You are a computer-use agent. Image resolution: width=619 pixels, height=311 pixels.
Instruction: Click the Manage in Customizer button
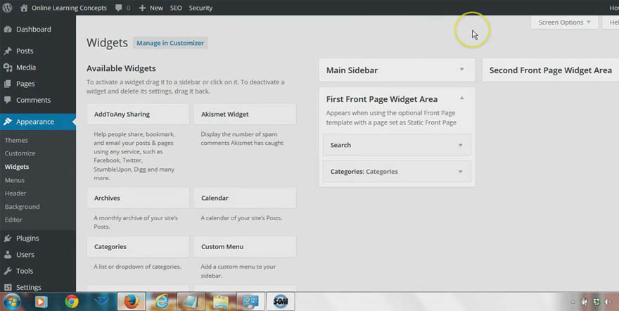coord(170,43)
